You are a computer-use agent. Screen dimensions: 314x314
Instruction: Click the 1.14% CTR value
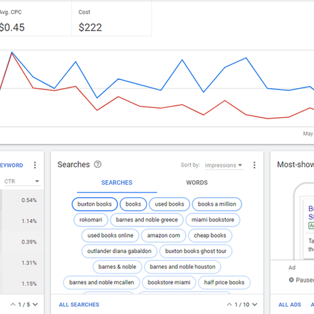click(29, 221)
